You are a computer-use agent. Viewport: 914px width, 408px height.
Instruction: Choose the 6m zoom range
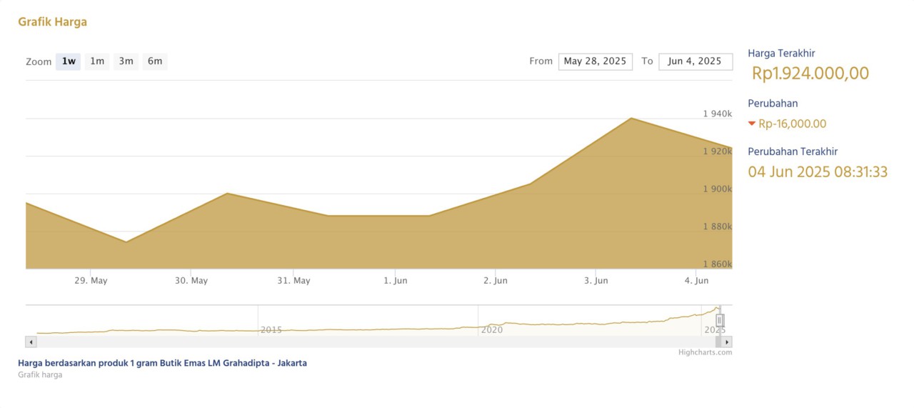click(155, 61)
